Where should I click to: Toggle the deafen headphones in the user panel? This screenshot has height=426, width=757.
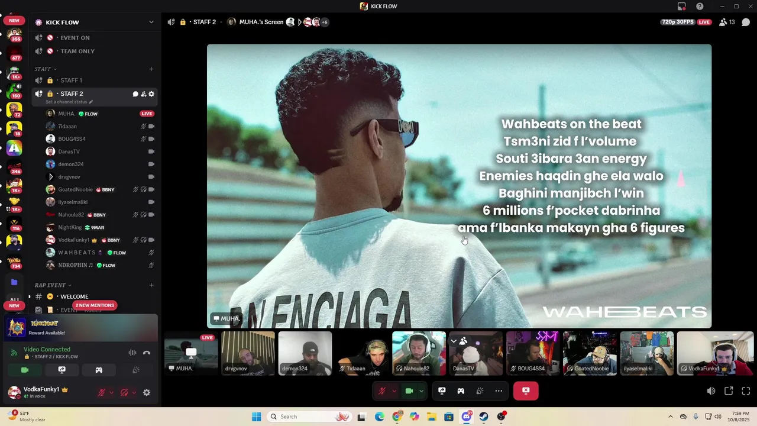pyautogui.click(x=124, y=392)
